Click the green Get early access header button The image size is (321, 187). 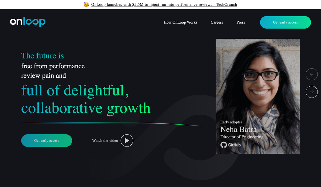tap(285, 22)
